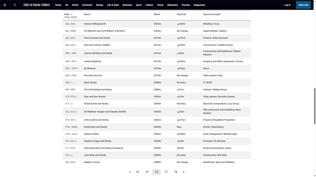Screen dimensions: 316x177
Task: Go to page 14
Action: point(137,172)
